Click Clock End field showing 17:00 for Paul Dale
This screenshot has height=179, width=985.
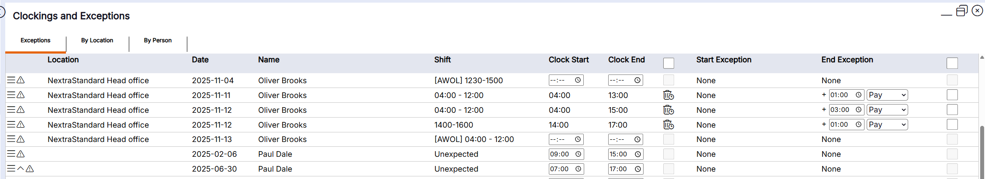pos(620,169)
